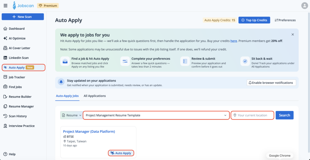Click Auto Apply Credits: 15 badge
Image resolution: width=310 pixels, height=160 pixels.
click(220, 20)
